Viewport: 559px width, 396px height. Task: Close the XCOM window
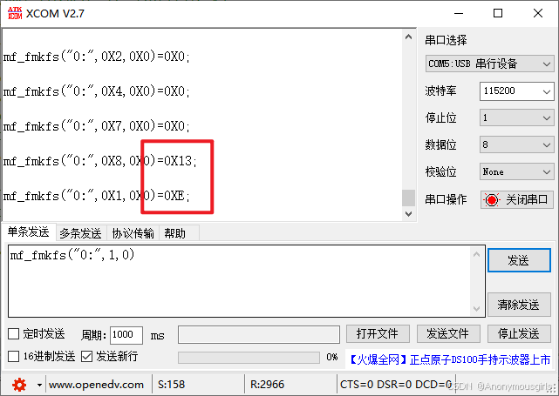[538, 14]
